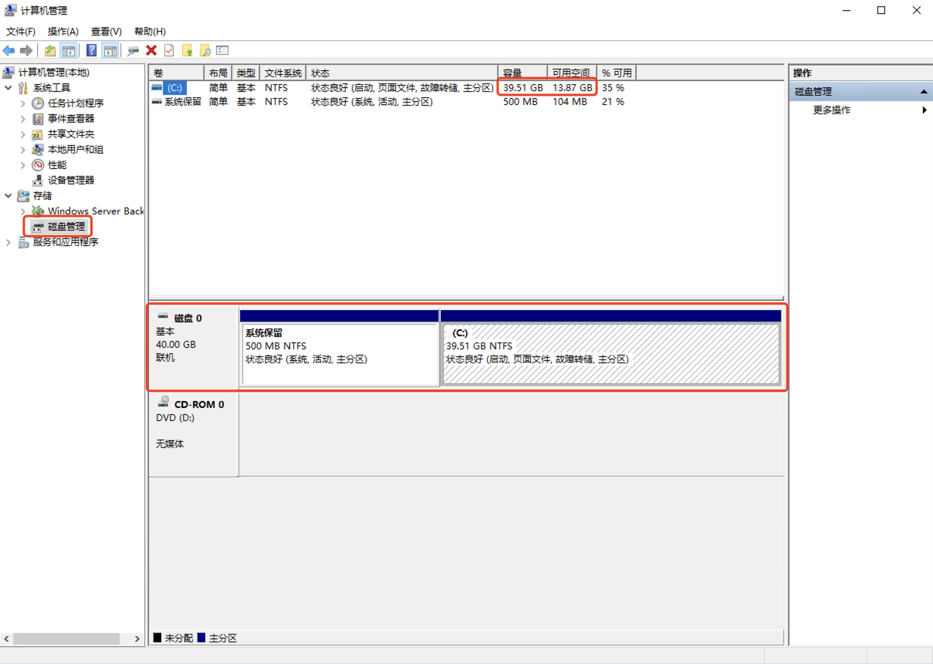Click the 存储 storage icon
The image size is (933, 664).
tap(23, 196)
